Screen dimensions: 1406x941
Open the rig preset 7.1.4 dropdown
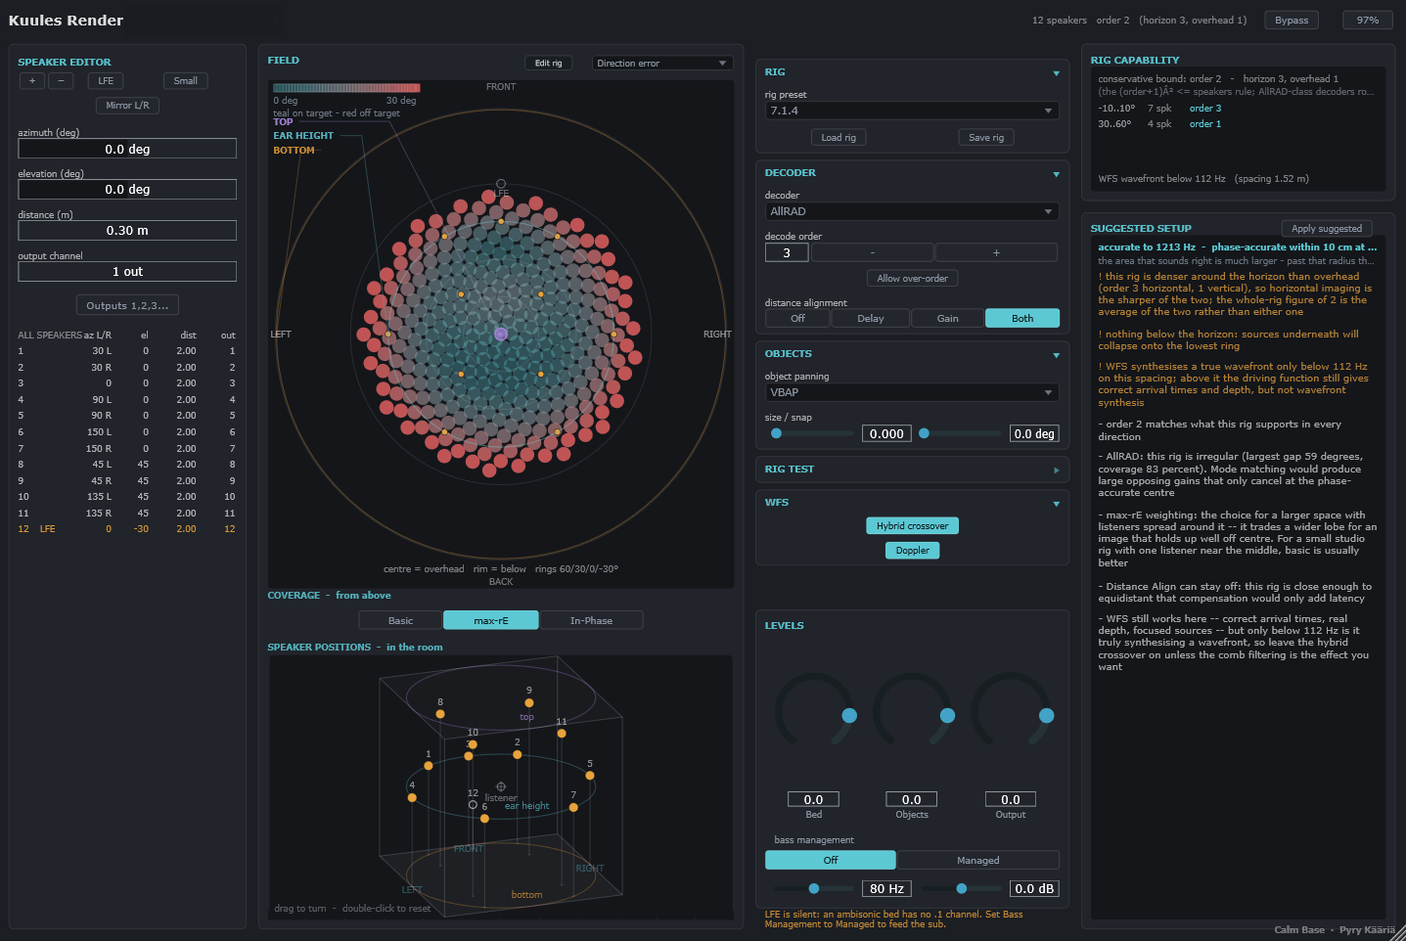click(x=912, y=111)
